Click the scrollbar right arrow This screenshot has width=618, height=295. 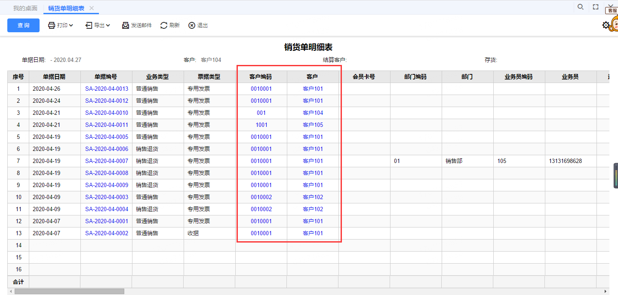click(x=606, y=292)
